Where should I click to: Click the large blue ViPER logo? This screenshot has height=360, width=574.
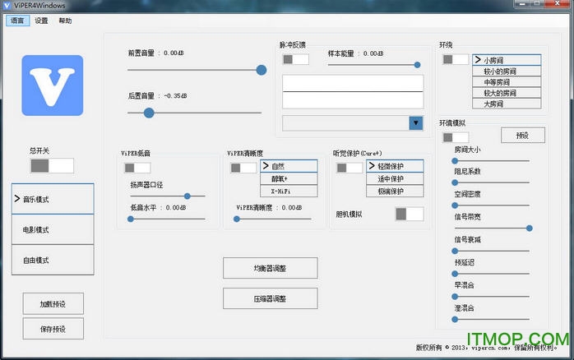tap(53, 85)
